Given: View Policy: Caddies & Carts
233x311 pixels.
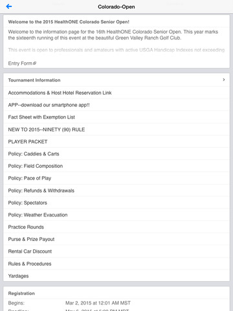Looking at the screenshot, I should click(116, 154).
